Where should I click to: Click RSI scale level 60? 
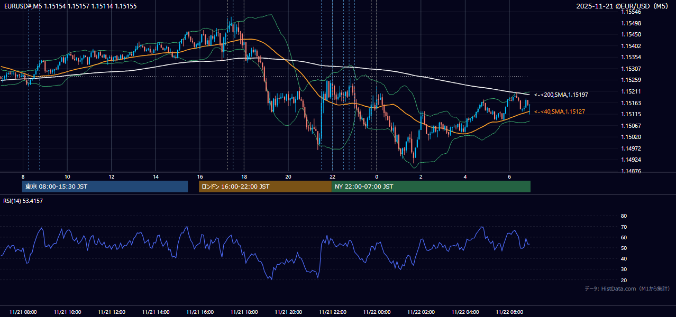624,237
